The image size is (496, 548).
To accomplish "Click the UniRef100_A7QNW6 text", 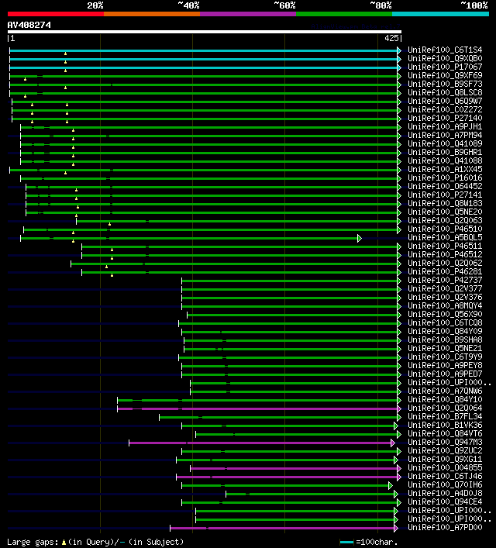I will (x=445, y=391).
